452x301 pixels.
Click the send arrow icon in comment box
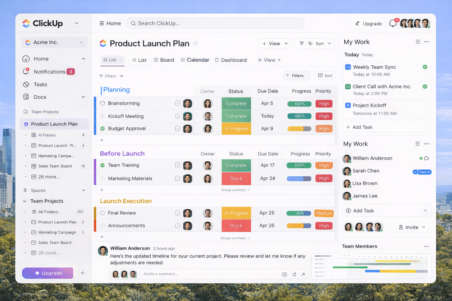click(303, 274)
